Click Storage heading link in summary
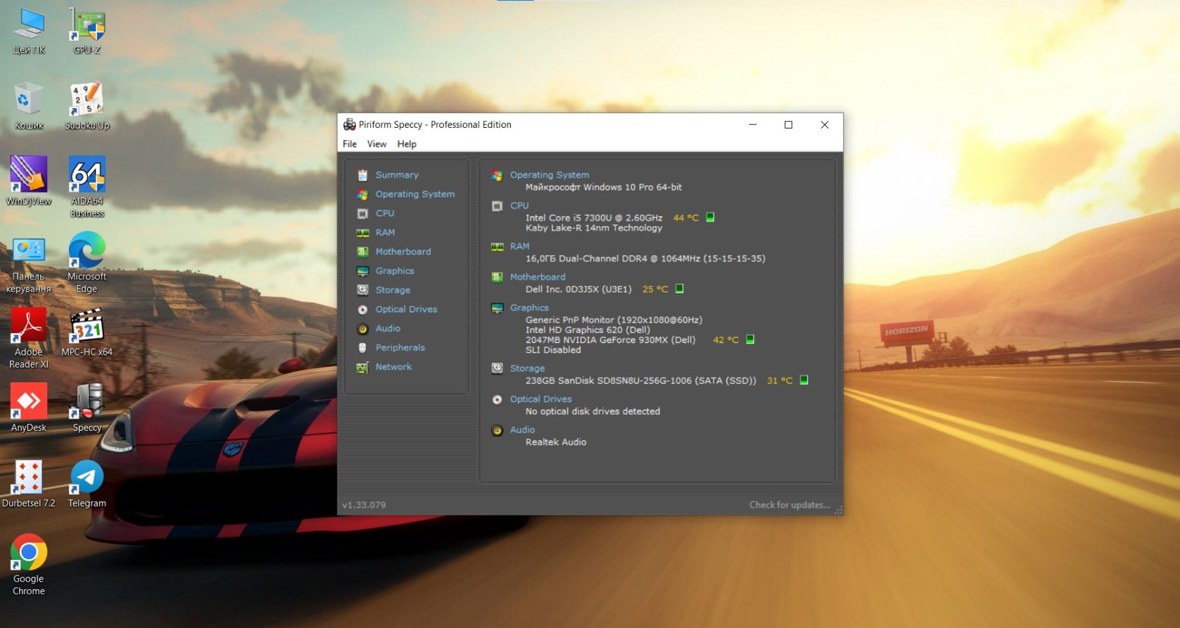The width and height of the screenshot is (1180, 628). point(527,368)
